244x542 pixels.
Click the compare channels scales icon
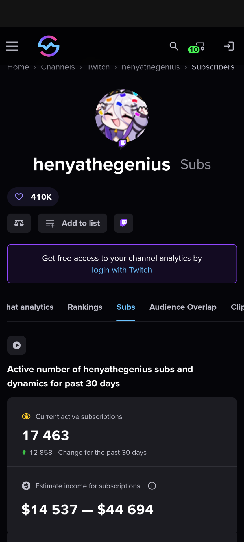[19, 223]
